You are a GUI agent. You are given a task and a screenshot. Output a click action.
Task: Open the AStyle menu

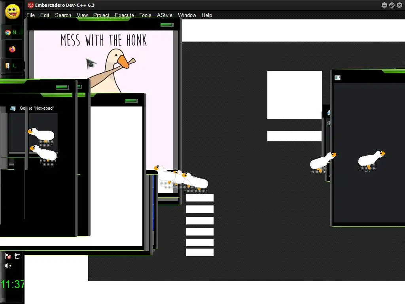pos(165,15)
